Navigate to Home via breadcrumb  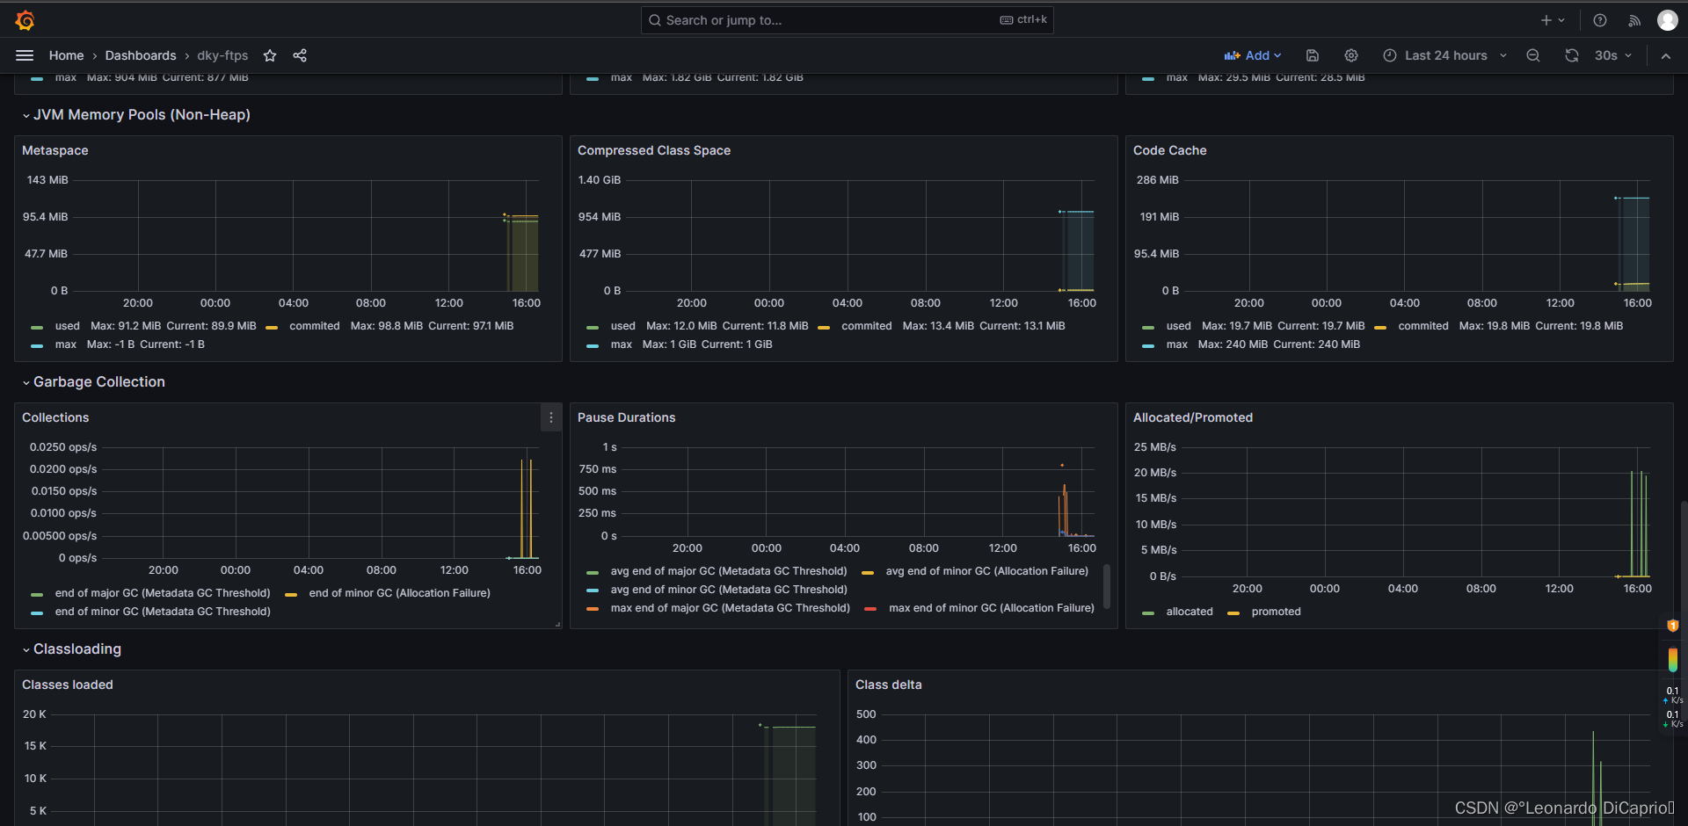pyautogui.click(x=66, y=55)
